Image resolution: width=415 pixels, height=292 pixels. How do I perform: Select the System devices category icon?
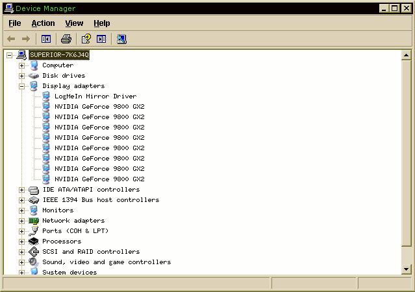click(34, 271)
